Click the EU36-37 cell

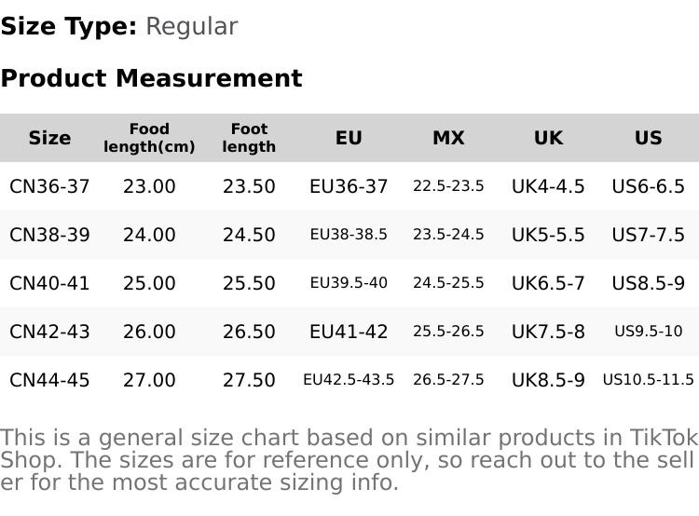[349, 186]
